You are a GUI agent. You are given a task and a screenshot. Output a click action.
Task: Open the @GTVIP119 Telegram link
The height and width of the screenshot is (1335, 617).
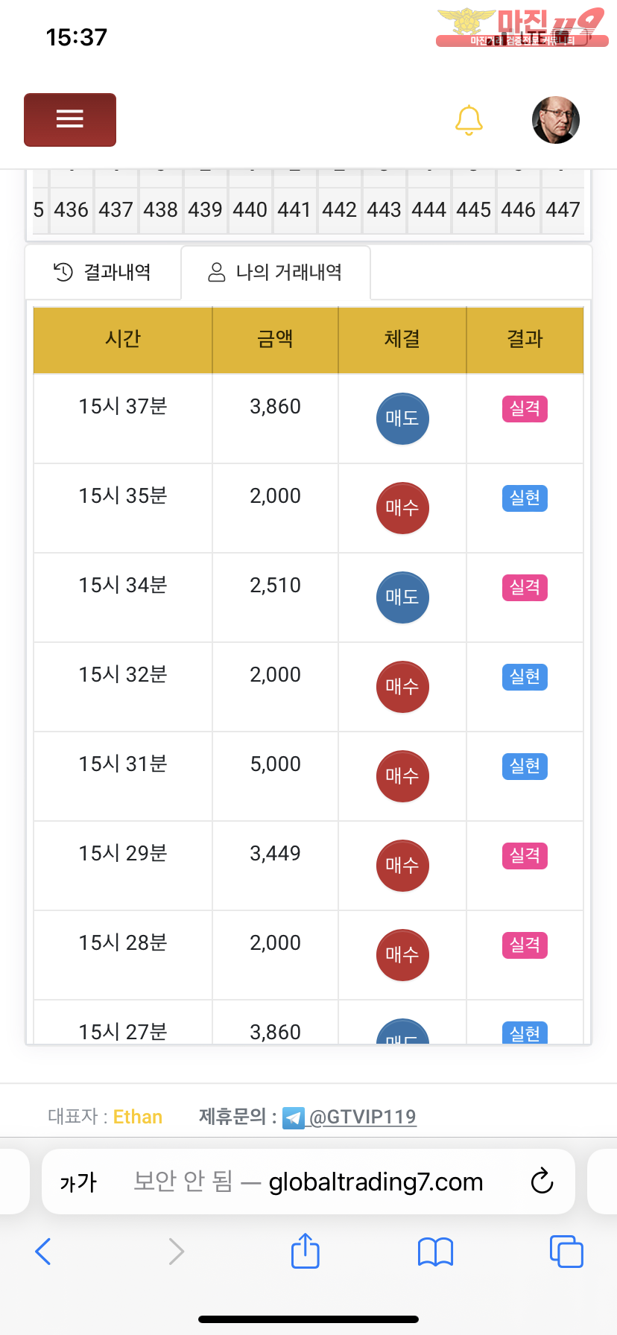pyautogui.click(x=361, y=1117)
